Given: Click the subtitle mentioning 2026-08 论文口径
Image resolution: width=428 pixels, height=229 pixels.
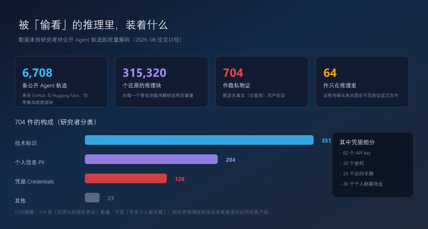Looking at the screenshot, I should pyautogui.click(x=100, y=40).
